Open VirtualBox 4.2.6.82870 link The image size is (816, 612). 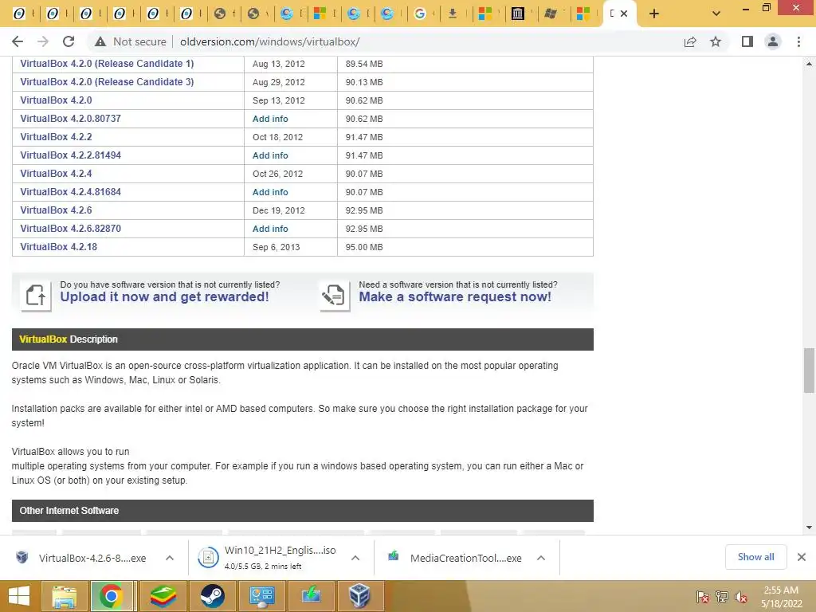point(70,229)
